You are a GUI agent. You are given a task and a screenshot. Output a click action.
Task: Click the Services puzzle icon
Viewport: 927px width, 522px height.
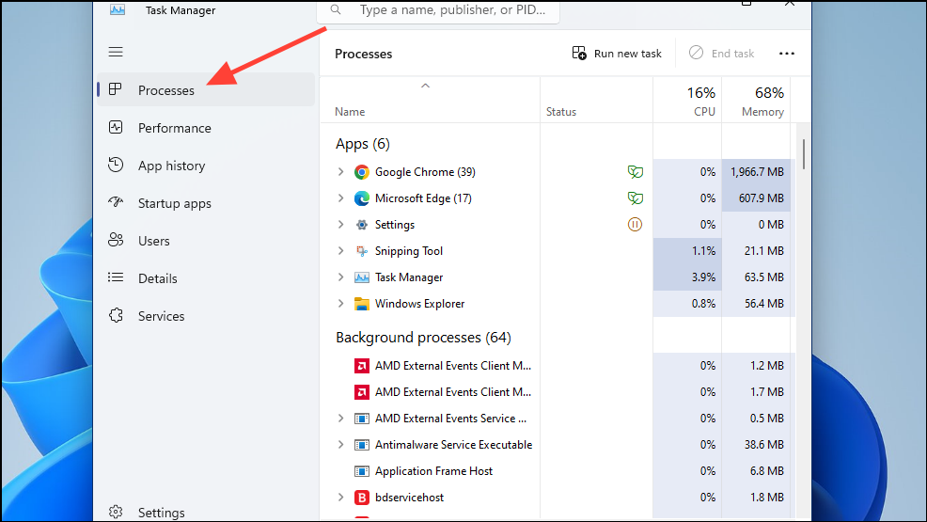point(116,315)
